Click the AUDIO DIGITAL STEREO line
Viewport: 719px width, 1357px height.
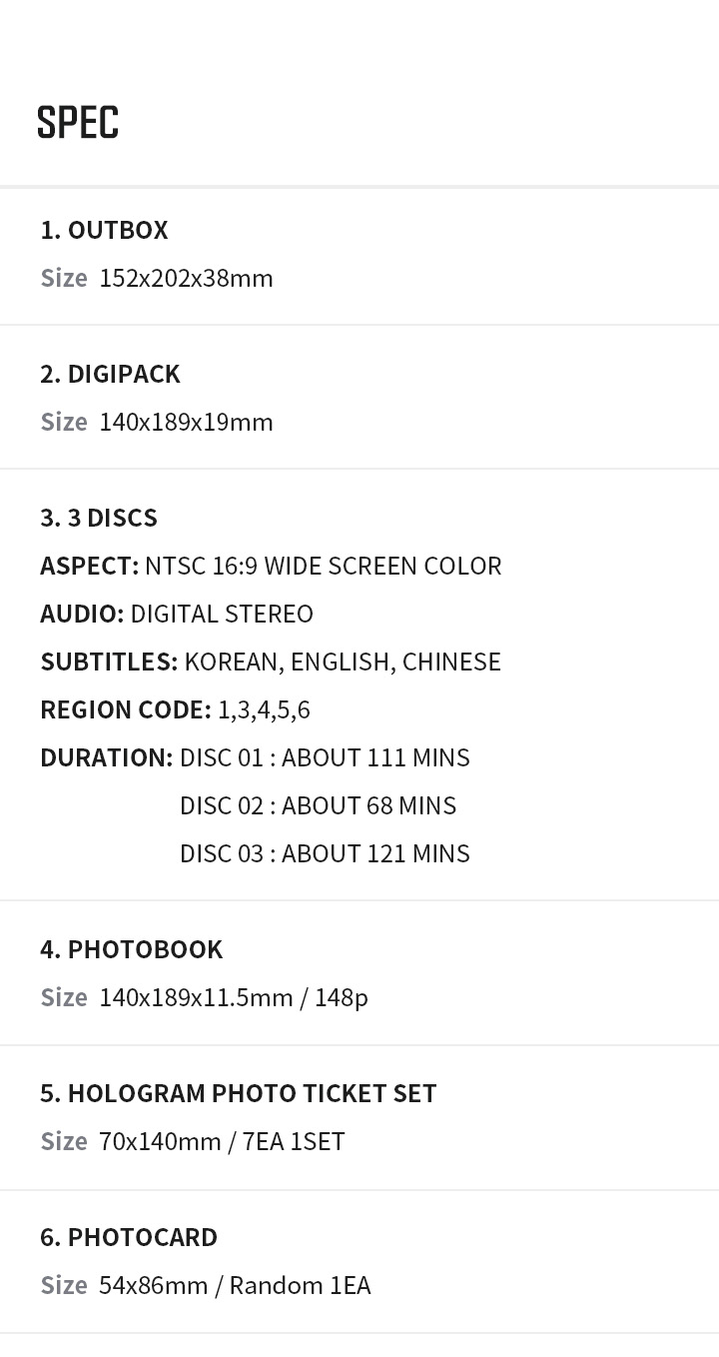click(x=177, y=614)
